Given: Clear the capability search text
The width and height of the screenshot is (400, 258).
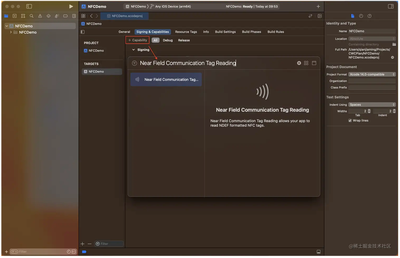Looking at the screenshot, I should click(299, 63).
